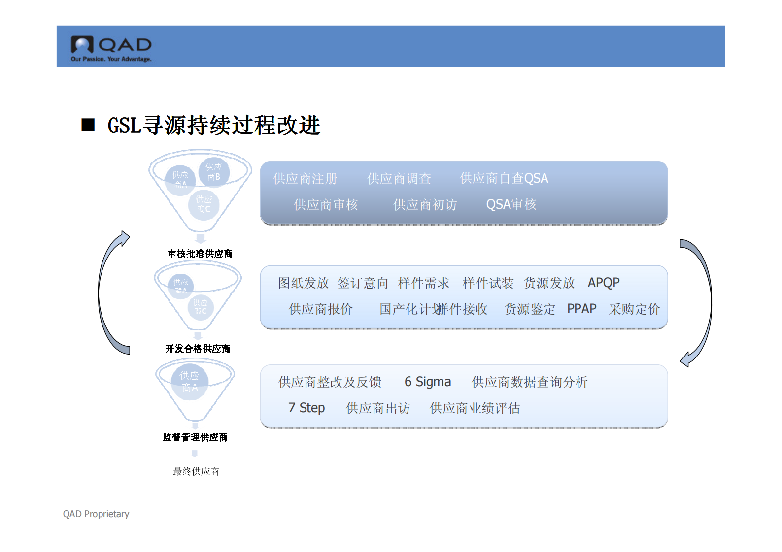Click 供应商出访 in the third box
The width and height of the screenshot is (782, 552).
(x=378, y=408)
